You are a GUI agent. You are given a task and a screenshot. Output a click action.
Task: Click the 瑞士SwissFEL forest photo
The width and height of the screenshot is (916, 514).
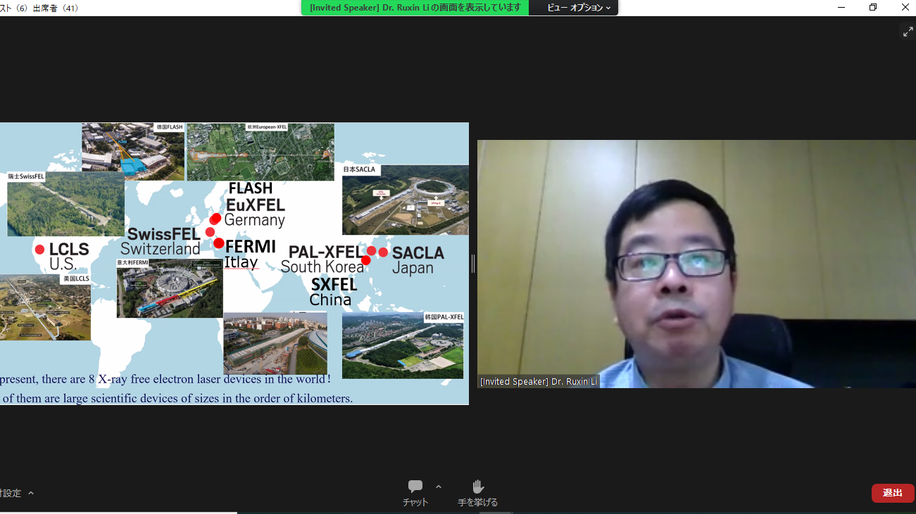65,204
